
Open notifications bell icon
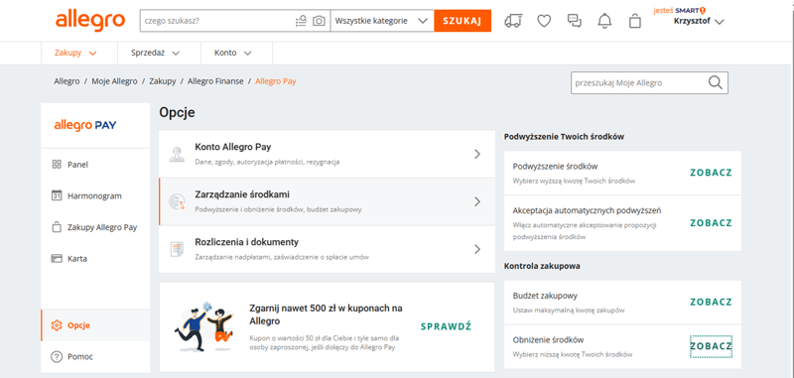604,21
